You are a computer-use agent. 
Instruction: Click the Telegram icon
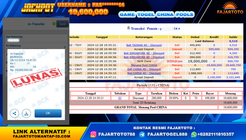click(142, 134)
